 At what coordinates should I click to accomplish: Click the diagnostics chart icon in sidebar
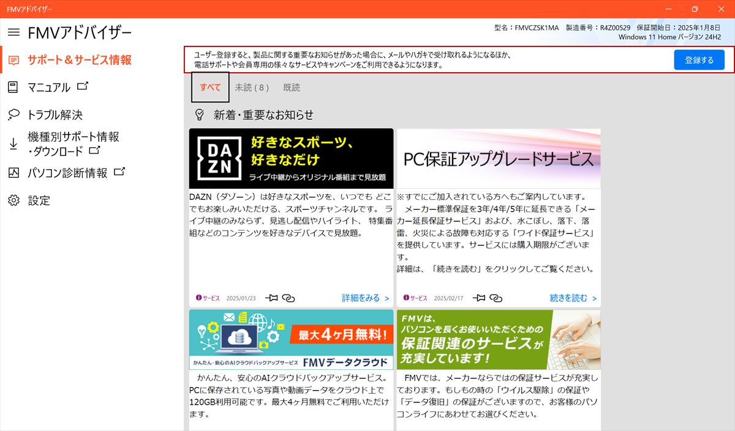click(x=13, y=172)
